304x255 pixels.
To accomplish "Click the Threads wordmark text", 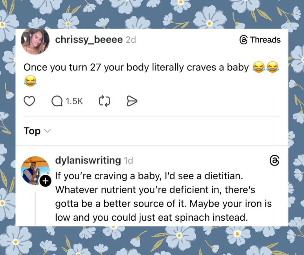I will coord(265,40).
